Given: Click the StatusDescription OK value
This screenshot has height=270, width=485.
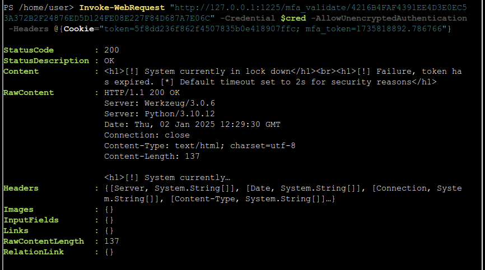Looking at the screenshot, I should pyautogui.click(x=109, y=61).
